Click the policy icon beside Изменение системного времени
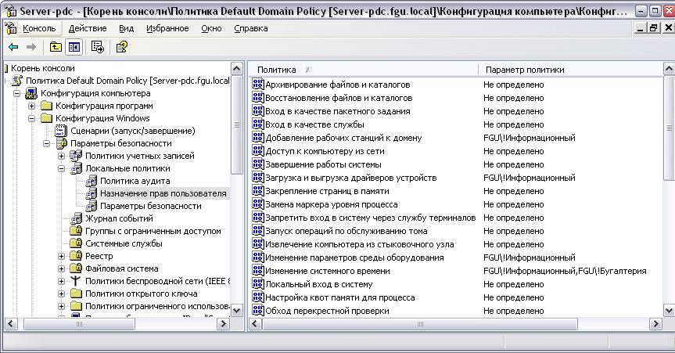The height and width of the screenshot is (353, 675). (x=257, y=271)
